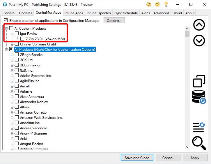Screen dimensions: 211x164
Task: Click the overlapping squares copy icon
Action: [x=199, y=81]
